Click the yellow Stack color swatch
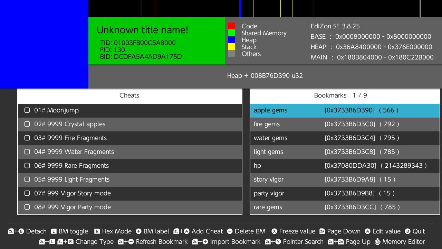 coord(231,47)
